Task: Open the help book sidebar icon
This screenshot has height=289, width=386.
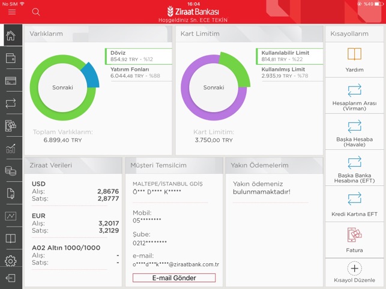Action: (x=11, y=238)
